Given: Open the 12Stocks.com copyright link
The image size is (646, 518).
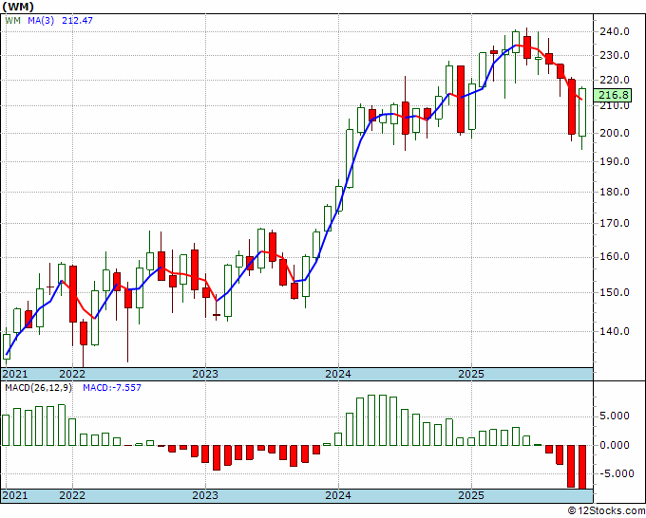Looking at the screenshot, I should [x=606, y=511].
